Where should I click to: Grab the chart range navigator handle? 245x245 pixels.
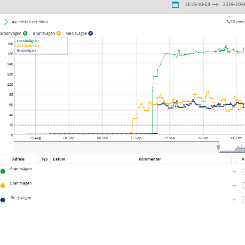click(x=219, y=147)
